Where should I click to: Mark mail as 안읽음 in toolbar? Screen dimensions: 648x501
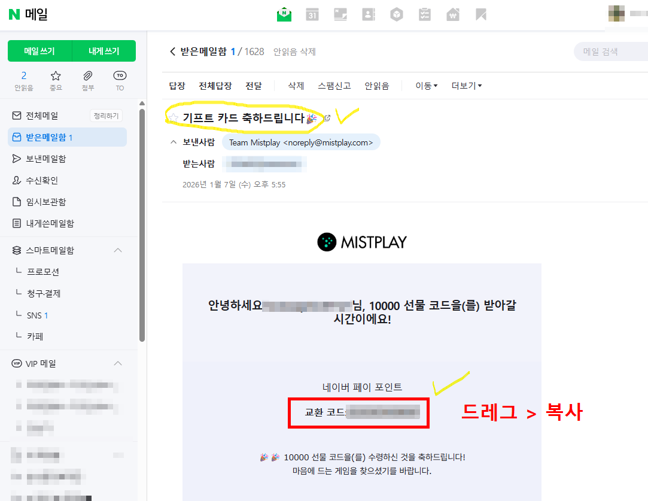[x=377, y=86]
